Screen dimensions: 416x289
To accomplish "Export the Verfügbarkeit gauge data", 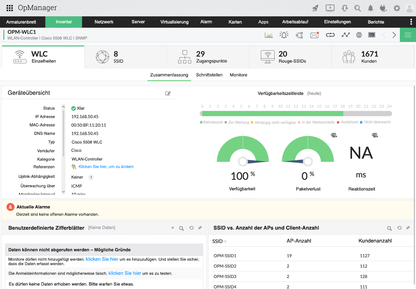I will [x=334, y=135].
